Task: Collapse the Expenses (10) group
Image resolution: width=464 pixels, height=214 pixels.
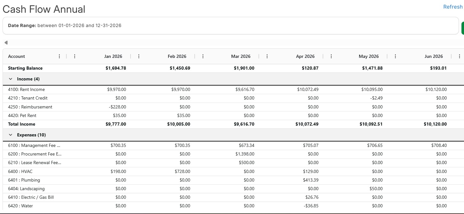Action: coord(11,135)
